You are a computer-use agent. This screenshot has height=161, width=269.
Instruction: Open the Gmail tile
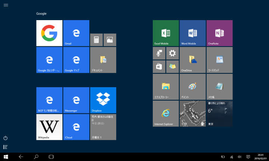[76, 33]
